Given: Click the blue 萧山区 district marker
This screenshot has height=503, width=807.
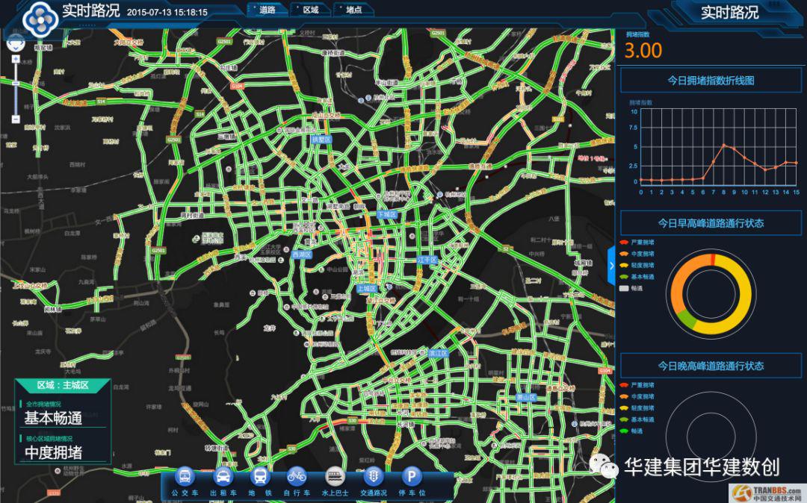Looking at the screenshot, I should point(526,397).
